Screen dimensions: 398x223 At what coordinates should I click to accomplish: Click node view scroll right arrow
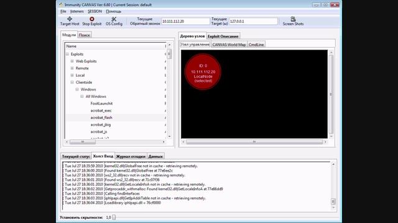pyautogui.click(x=325, y=142)
